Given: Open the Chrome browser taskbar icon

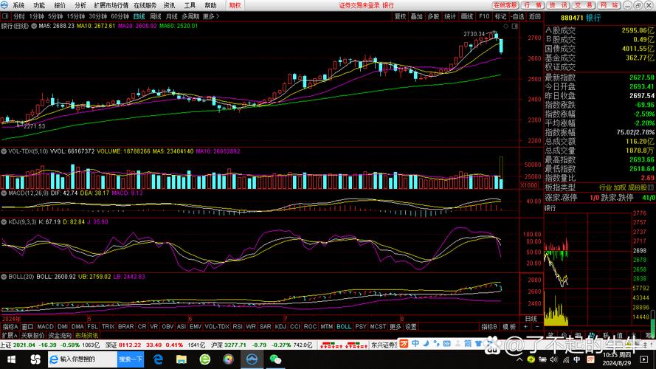Looking at the screenshot, I should (x=228, y=359).
